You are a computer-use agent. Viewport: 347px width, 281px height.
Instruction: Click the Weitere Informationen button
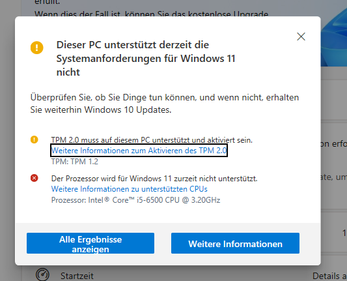click(235, 243)
